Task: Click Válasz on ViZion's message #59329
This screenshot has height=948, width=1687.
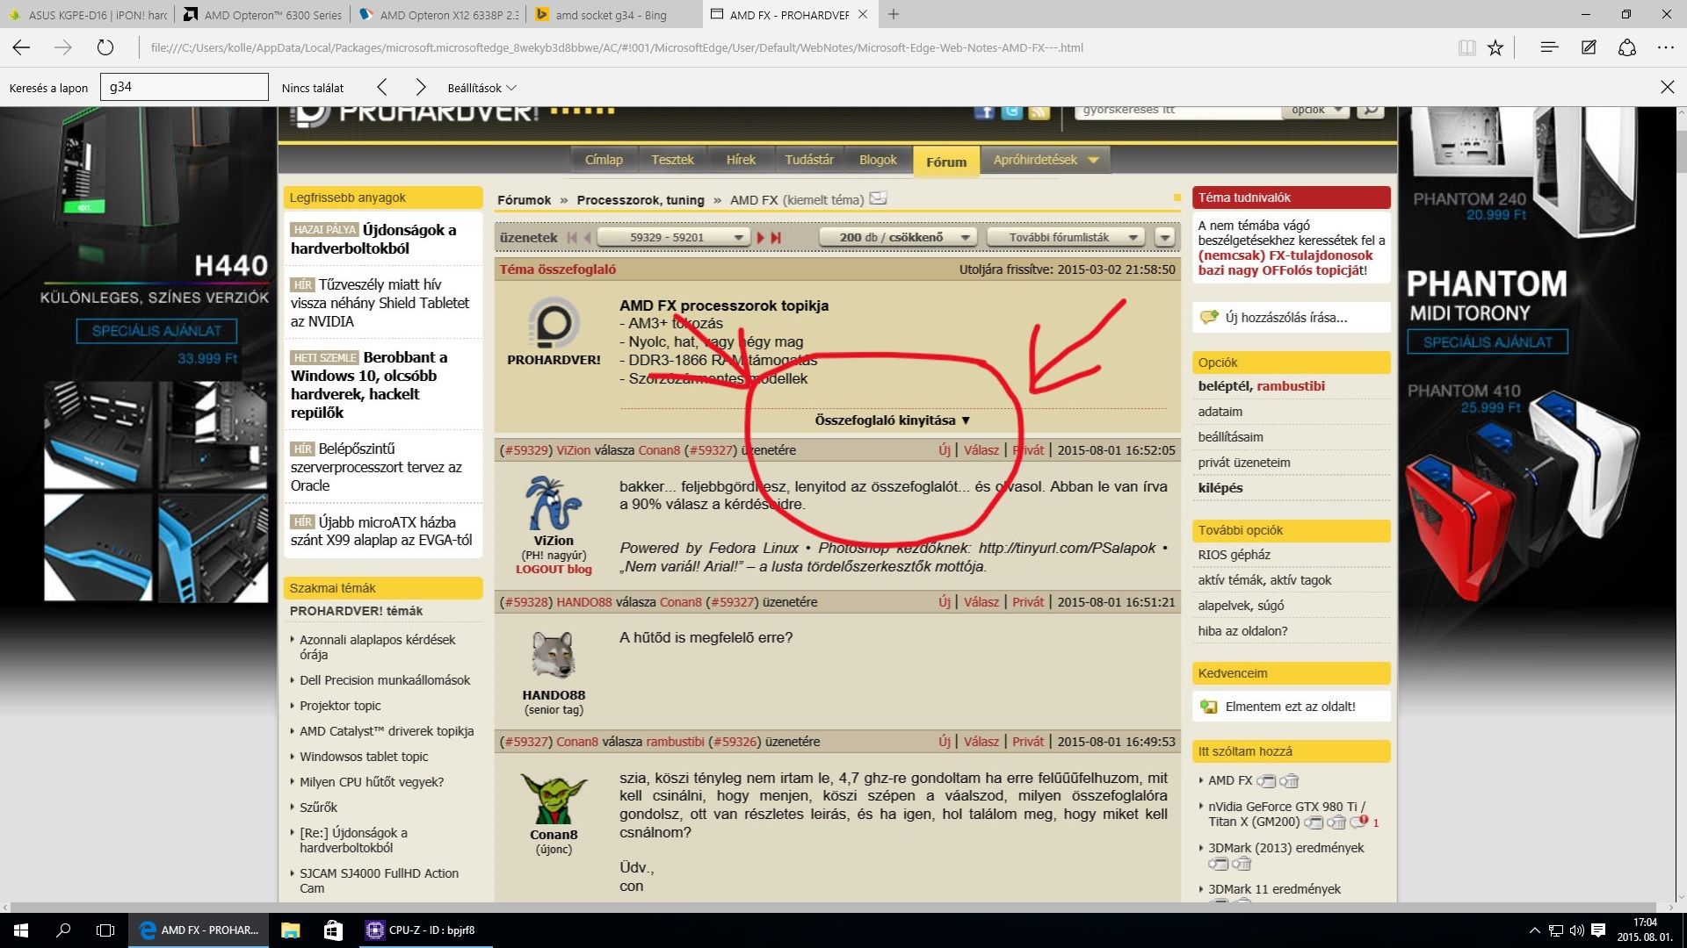Action: (981, 449)
